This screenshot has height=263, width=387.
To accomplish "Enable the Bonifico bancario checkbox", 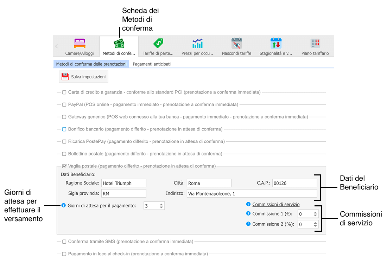I will click(64, 129).
